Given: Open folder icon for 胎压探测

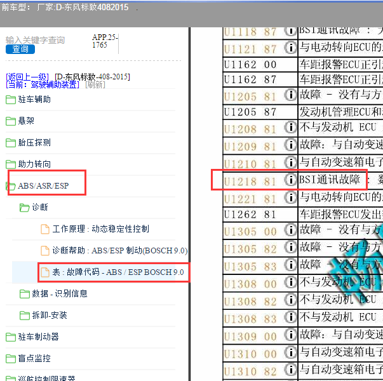Looking at the screenshot, I should (x=11, y=143).
